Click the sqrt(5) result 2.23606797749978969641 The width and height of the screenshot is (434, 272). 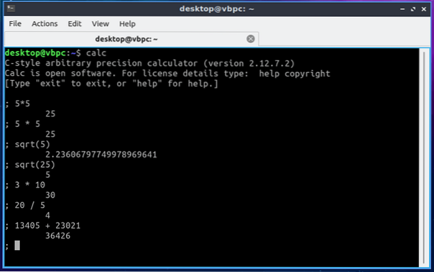pos(101,154)
